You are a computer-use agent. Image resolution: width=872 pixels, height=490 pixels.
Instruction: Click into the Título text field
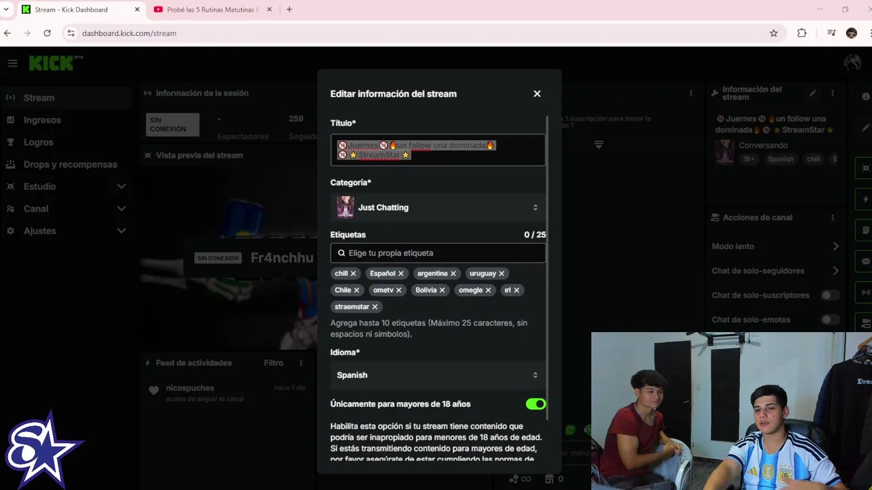(x=438, y=150)
